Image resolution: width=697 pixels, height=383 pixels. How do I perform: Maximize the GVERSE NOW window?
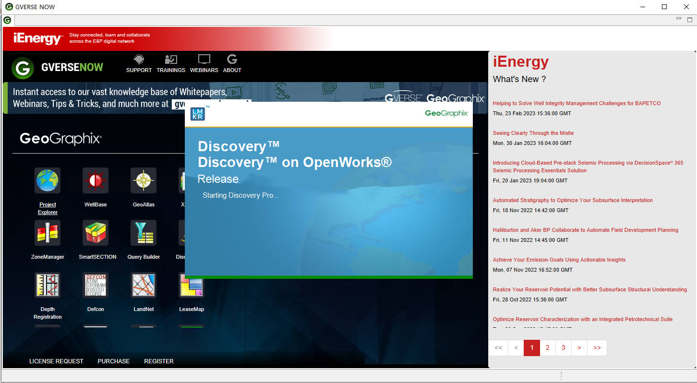[x=664, y=7]
